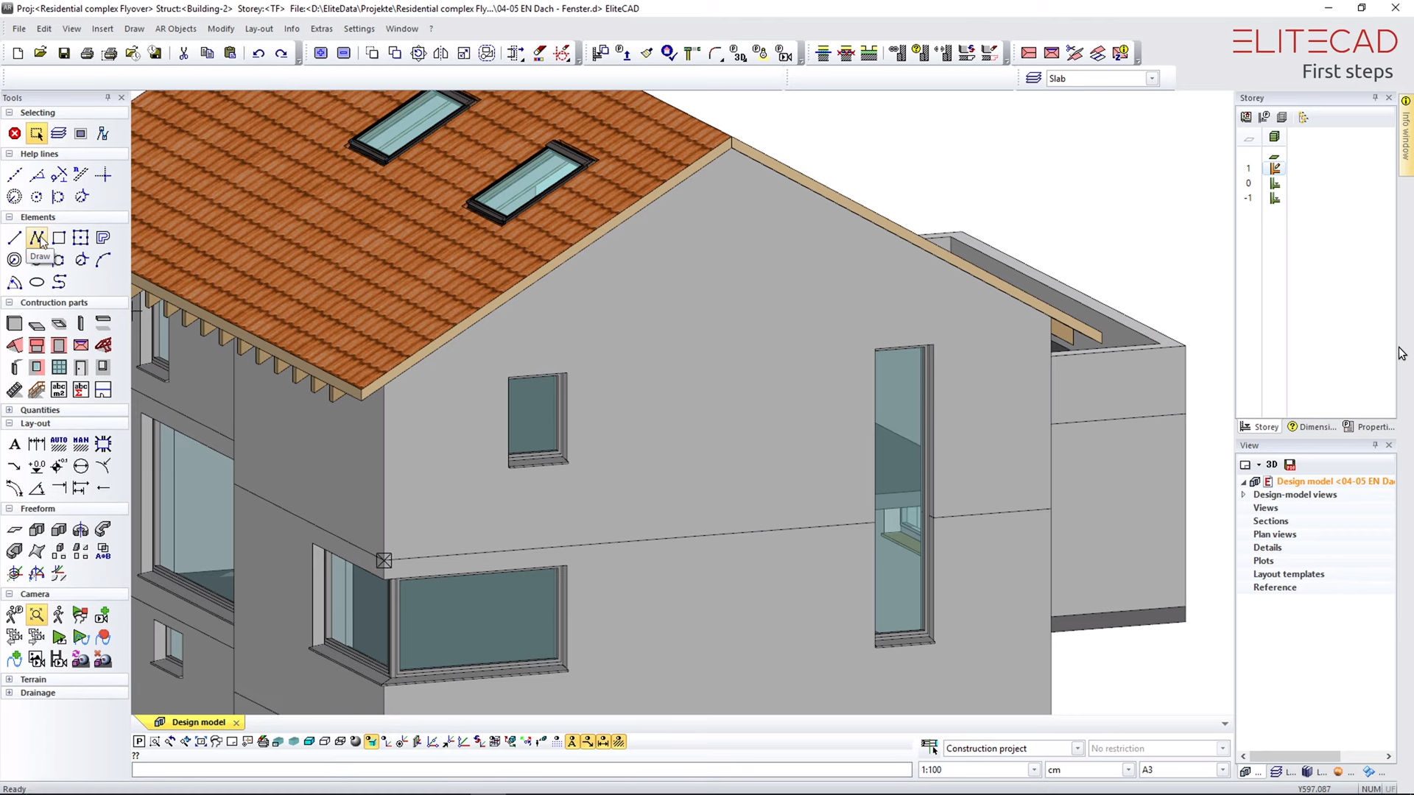Screen dimensions: 1414x795
Task: Click the Redo arrow in toolbar
Action: click(x=281, y=53)
